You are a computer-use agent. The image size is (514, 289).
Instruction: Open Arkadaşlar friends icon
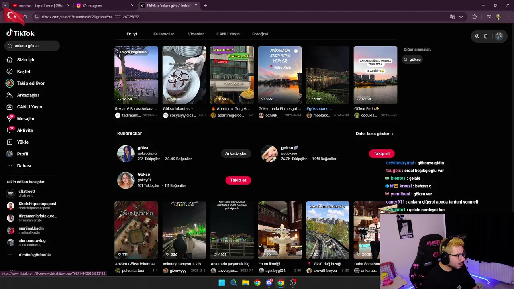pos(10,95)
